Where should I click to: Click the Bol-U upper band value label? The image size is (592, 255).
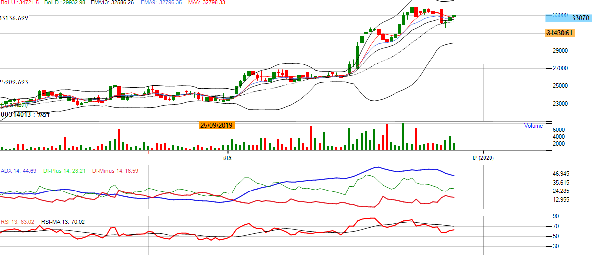[x=20, y=3]
